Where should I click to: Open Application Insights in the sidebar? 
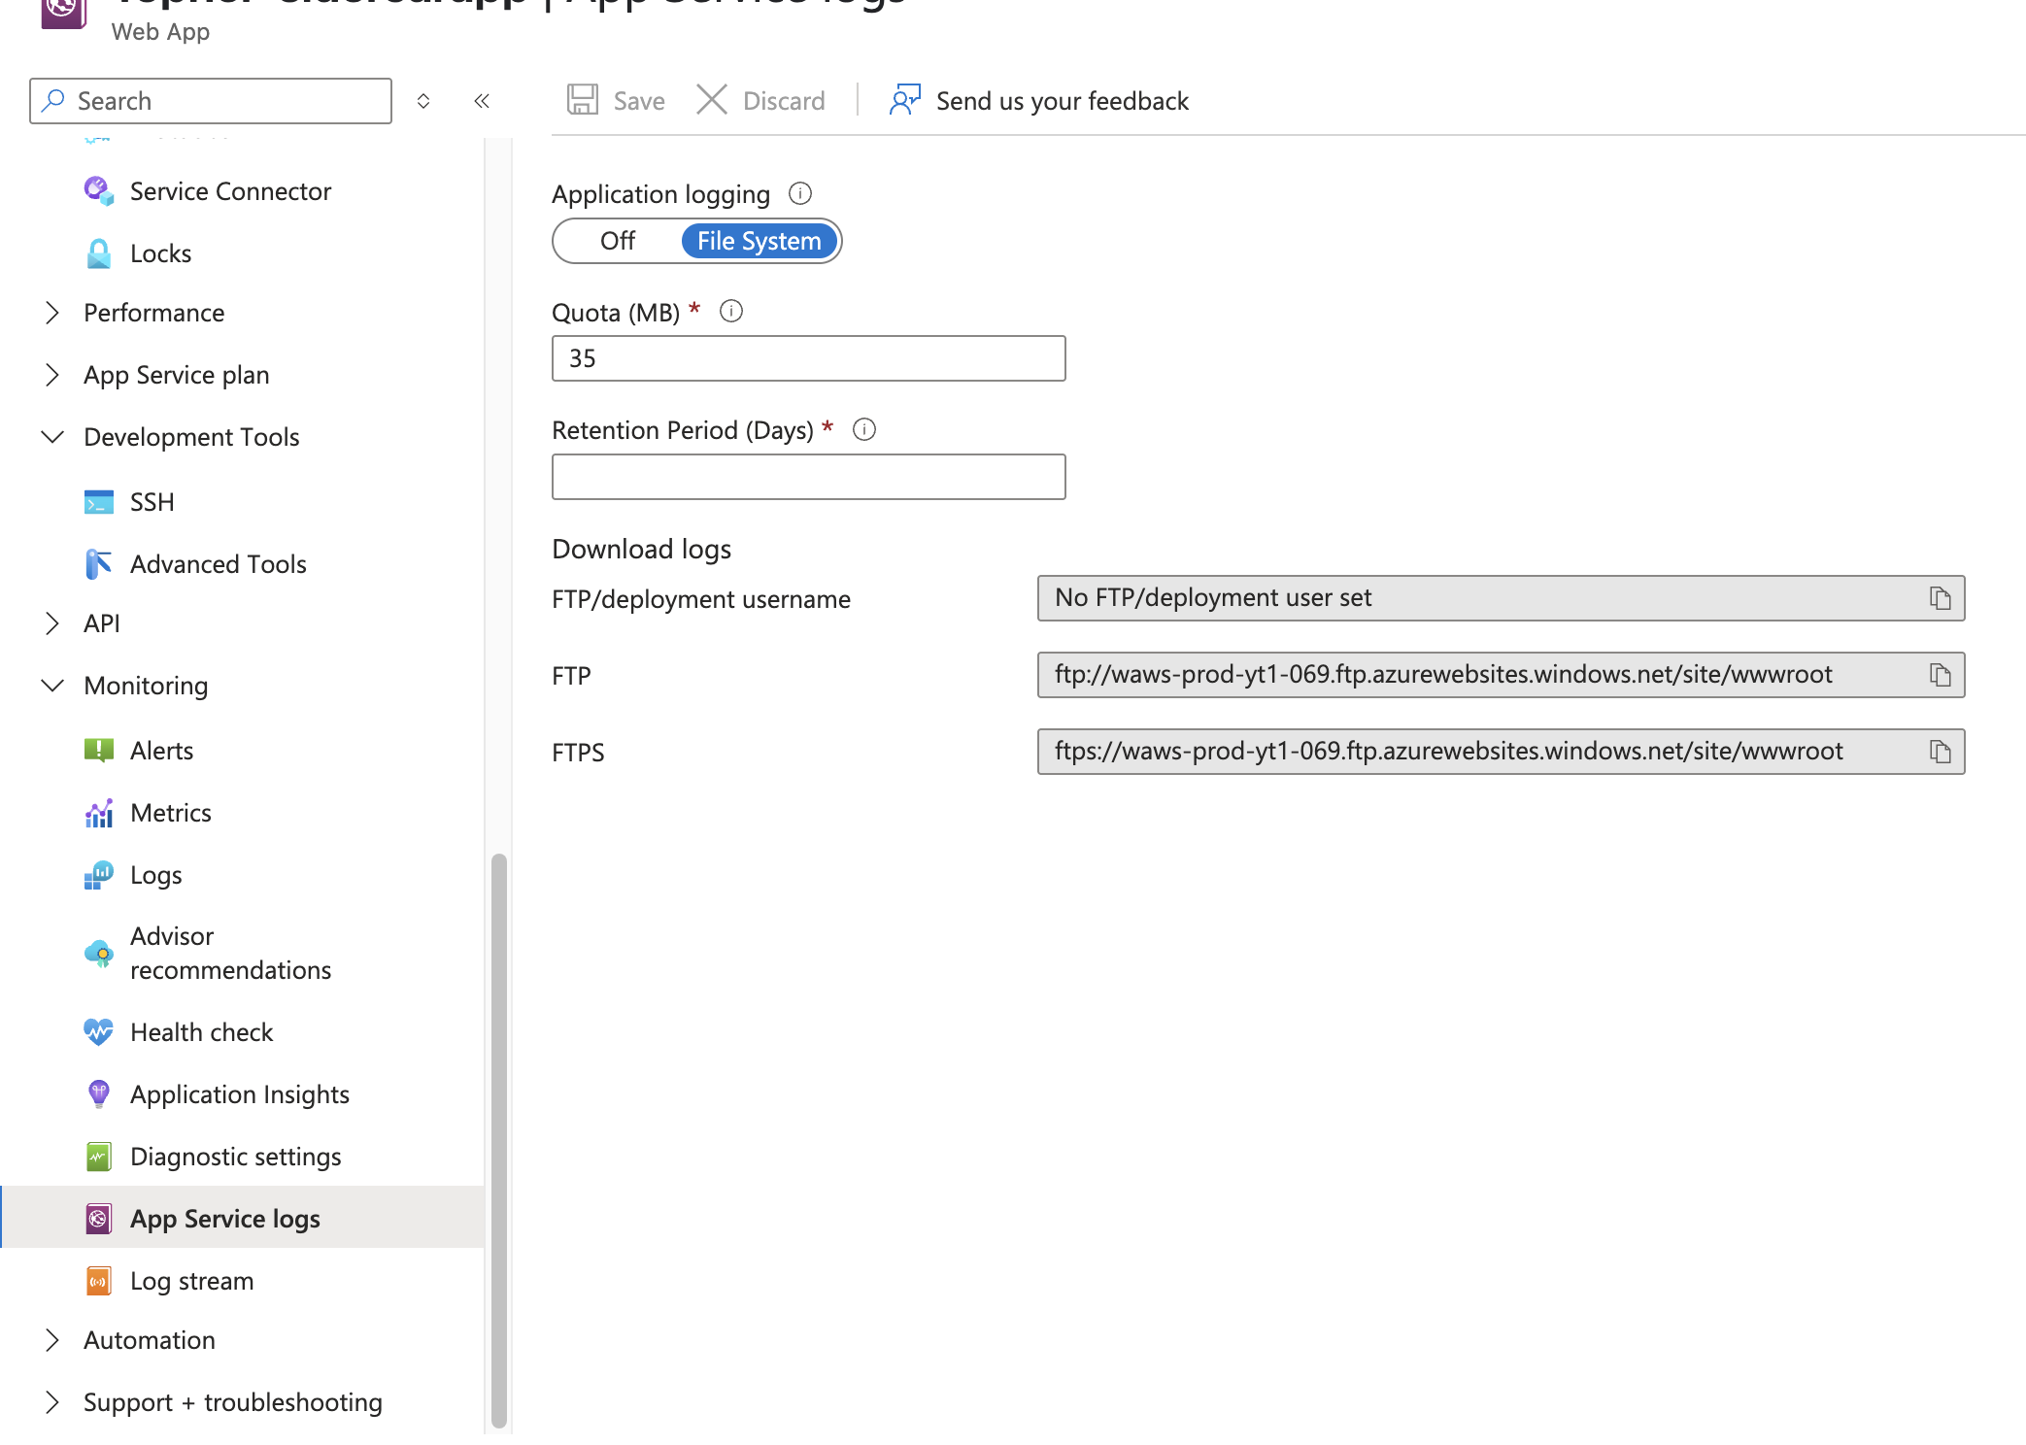(x=239, y=1094)
